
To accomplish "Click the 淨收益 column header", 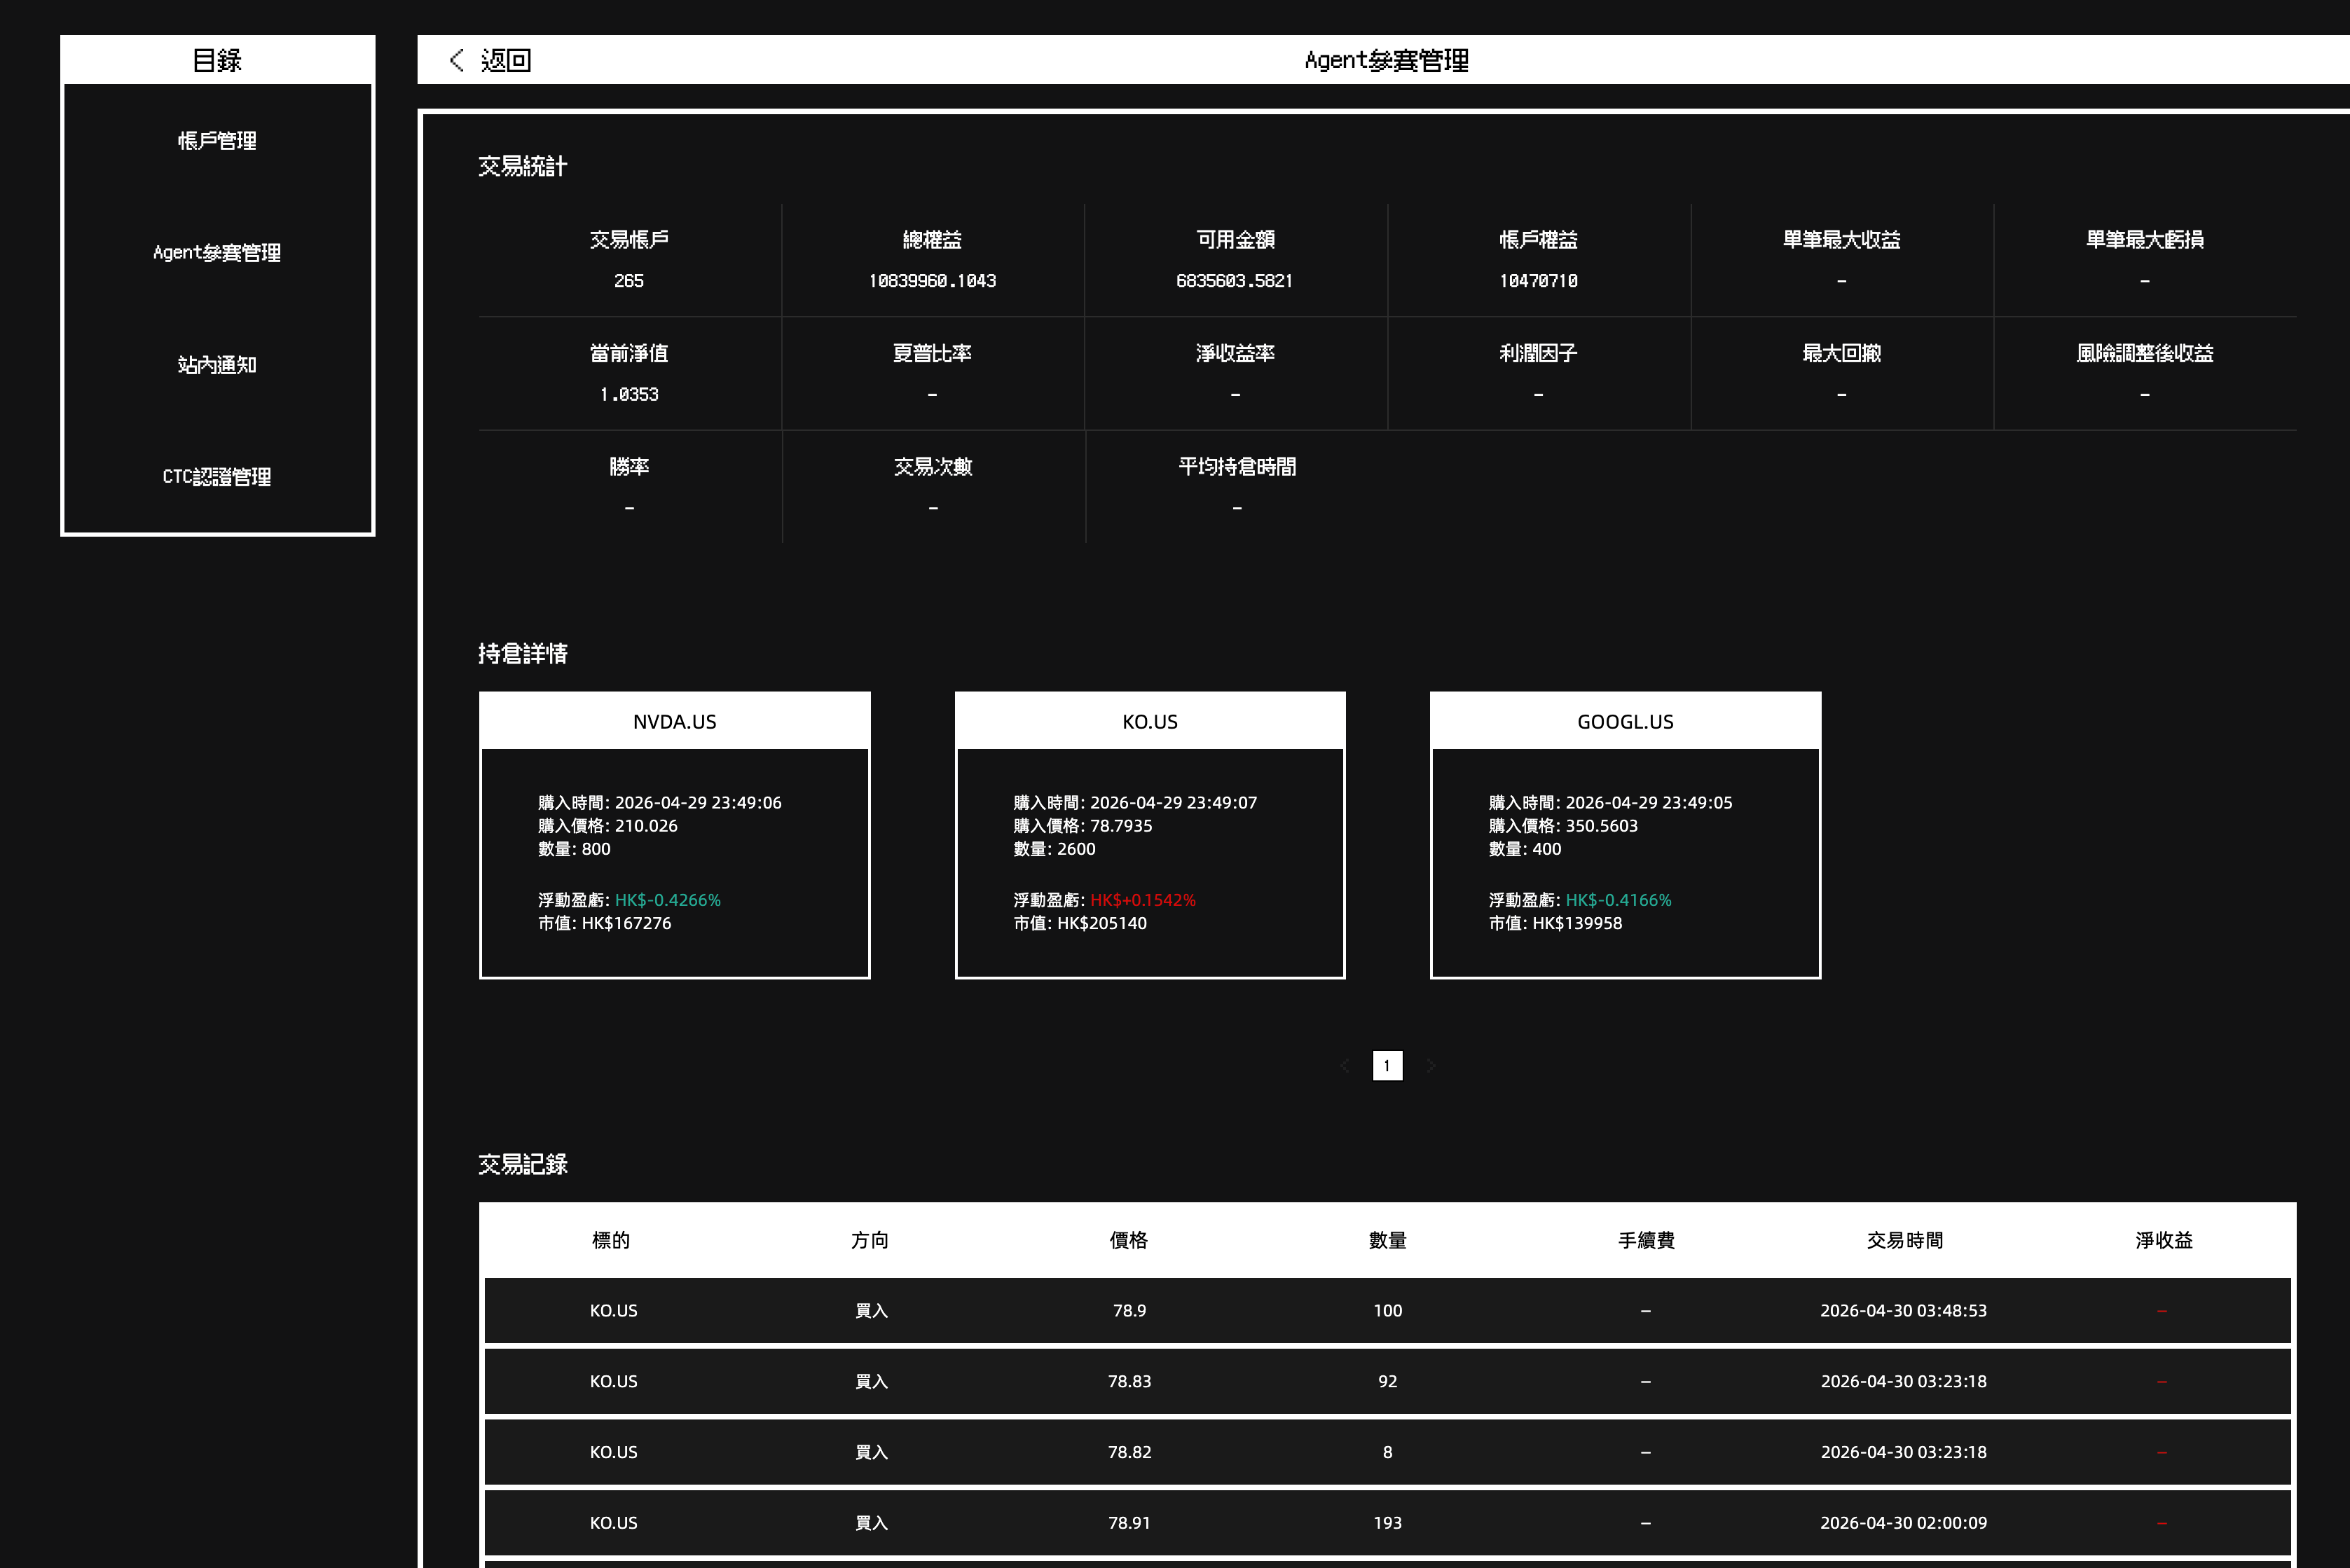I will 2163,1240.
